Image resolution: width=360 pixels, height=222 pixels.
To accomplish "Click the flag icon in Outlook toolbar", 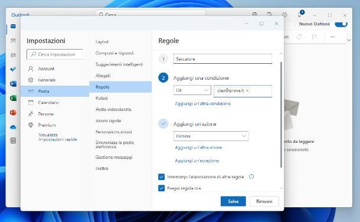I will (x=314, y=37).
